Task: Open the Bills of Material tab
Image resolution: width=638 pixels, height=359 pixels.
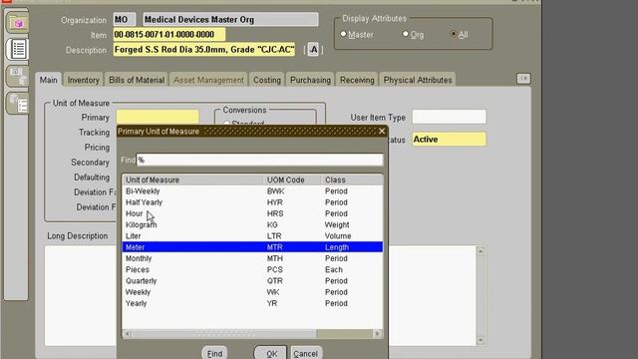Action: coord(137,80)
